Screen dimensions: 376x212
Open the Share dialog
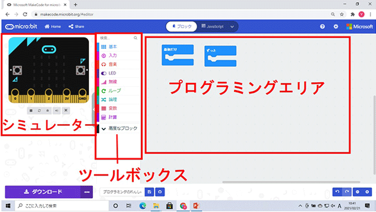pos(76,26)
